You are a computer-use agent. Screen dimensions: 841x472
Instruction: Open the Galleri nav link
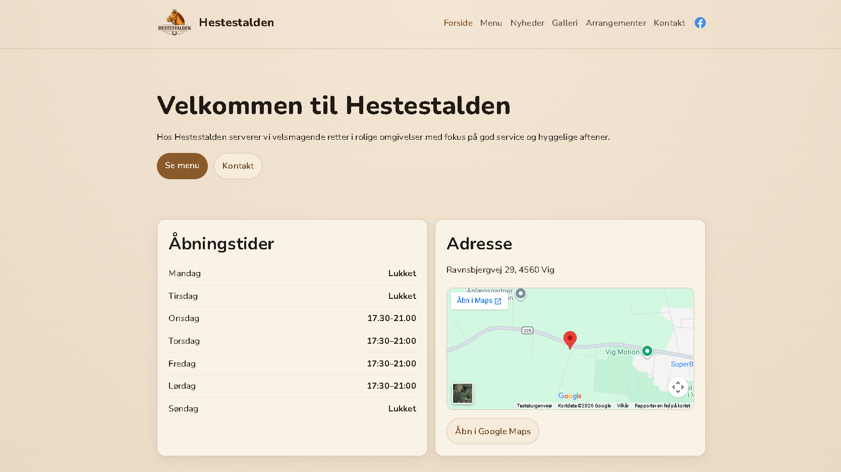(565, 23)
